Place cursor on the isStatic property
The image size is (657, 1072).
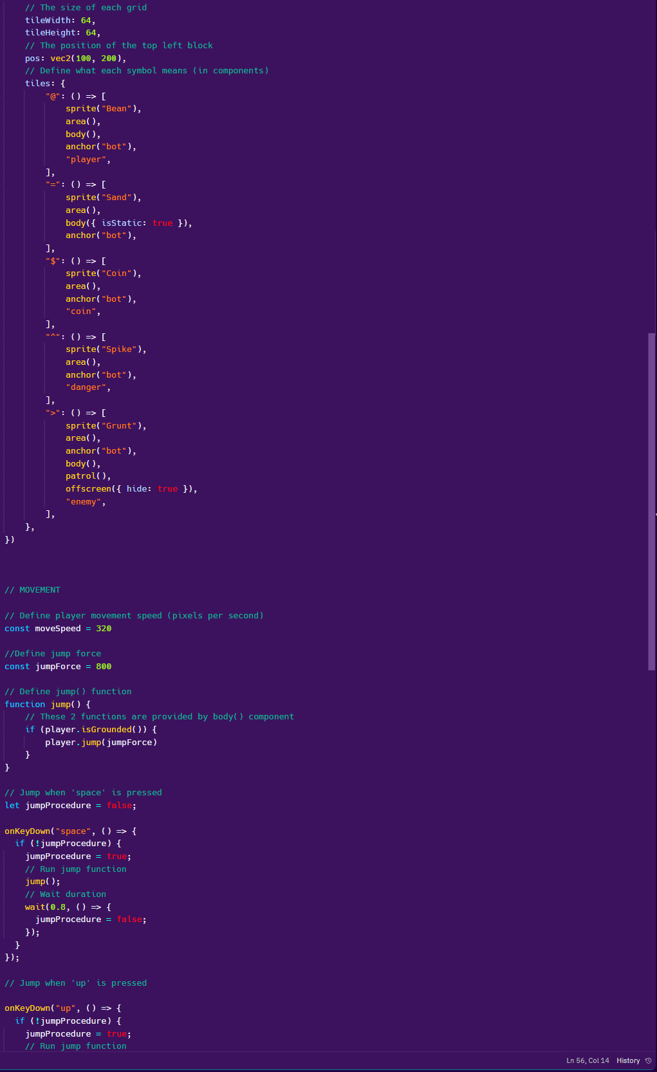tap(121, 223)
